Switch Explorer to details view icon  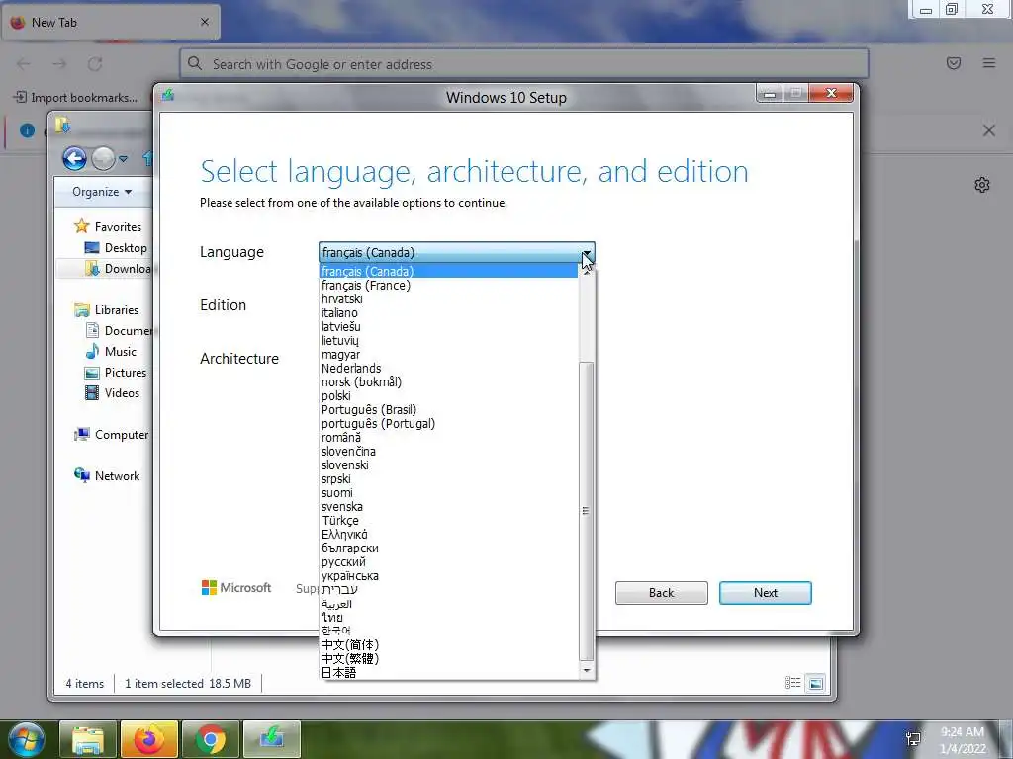(x=792, y=683)
